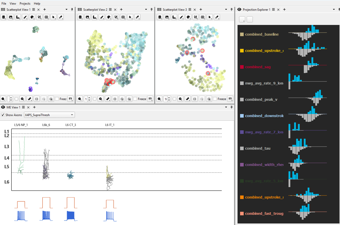340x225 pixels.
Task: Switch to Scatterplot View 3 tab
Action: point(175,9)
